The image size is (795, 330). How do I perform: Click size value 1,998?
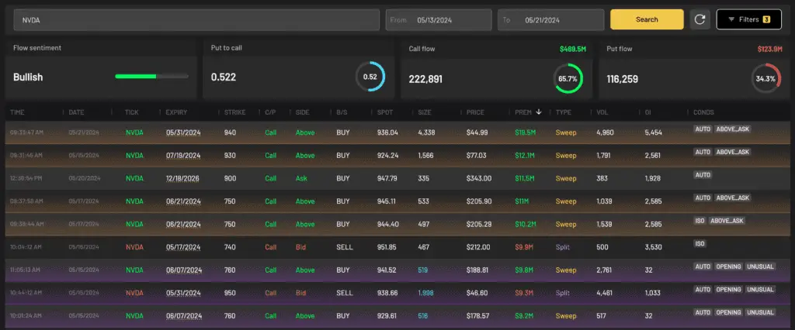pyautogui.click(x=426, y=293)
